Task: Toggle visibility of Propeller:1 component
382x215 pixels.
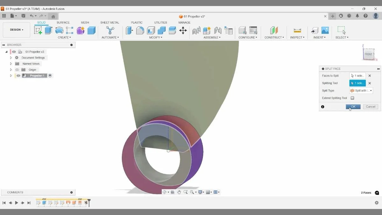Action: pos(18,75)
